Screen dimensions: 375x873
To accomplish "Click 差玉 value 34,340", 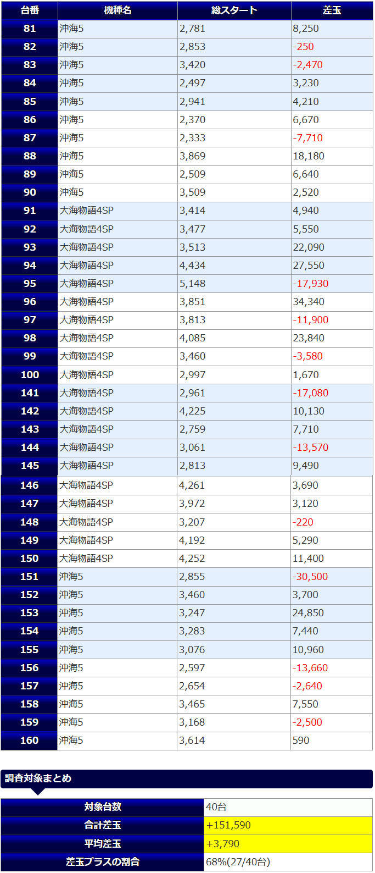I will pyautogui.click(x=309, y=302).
